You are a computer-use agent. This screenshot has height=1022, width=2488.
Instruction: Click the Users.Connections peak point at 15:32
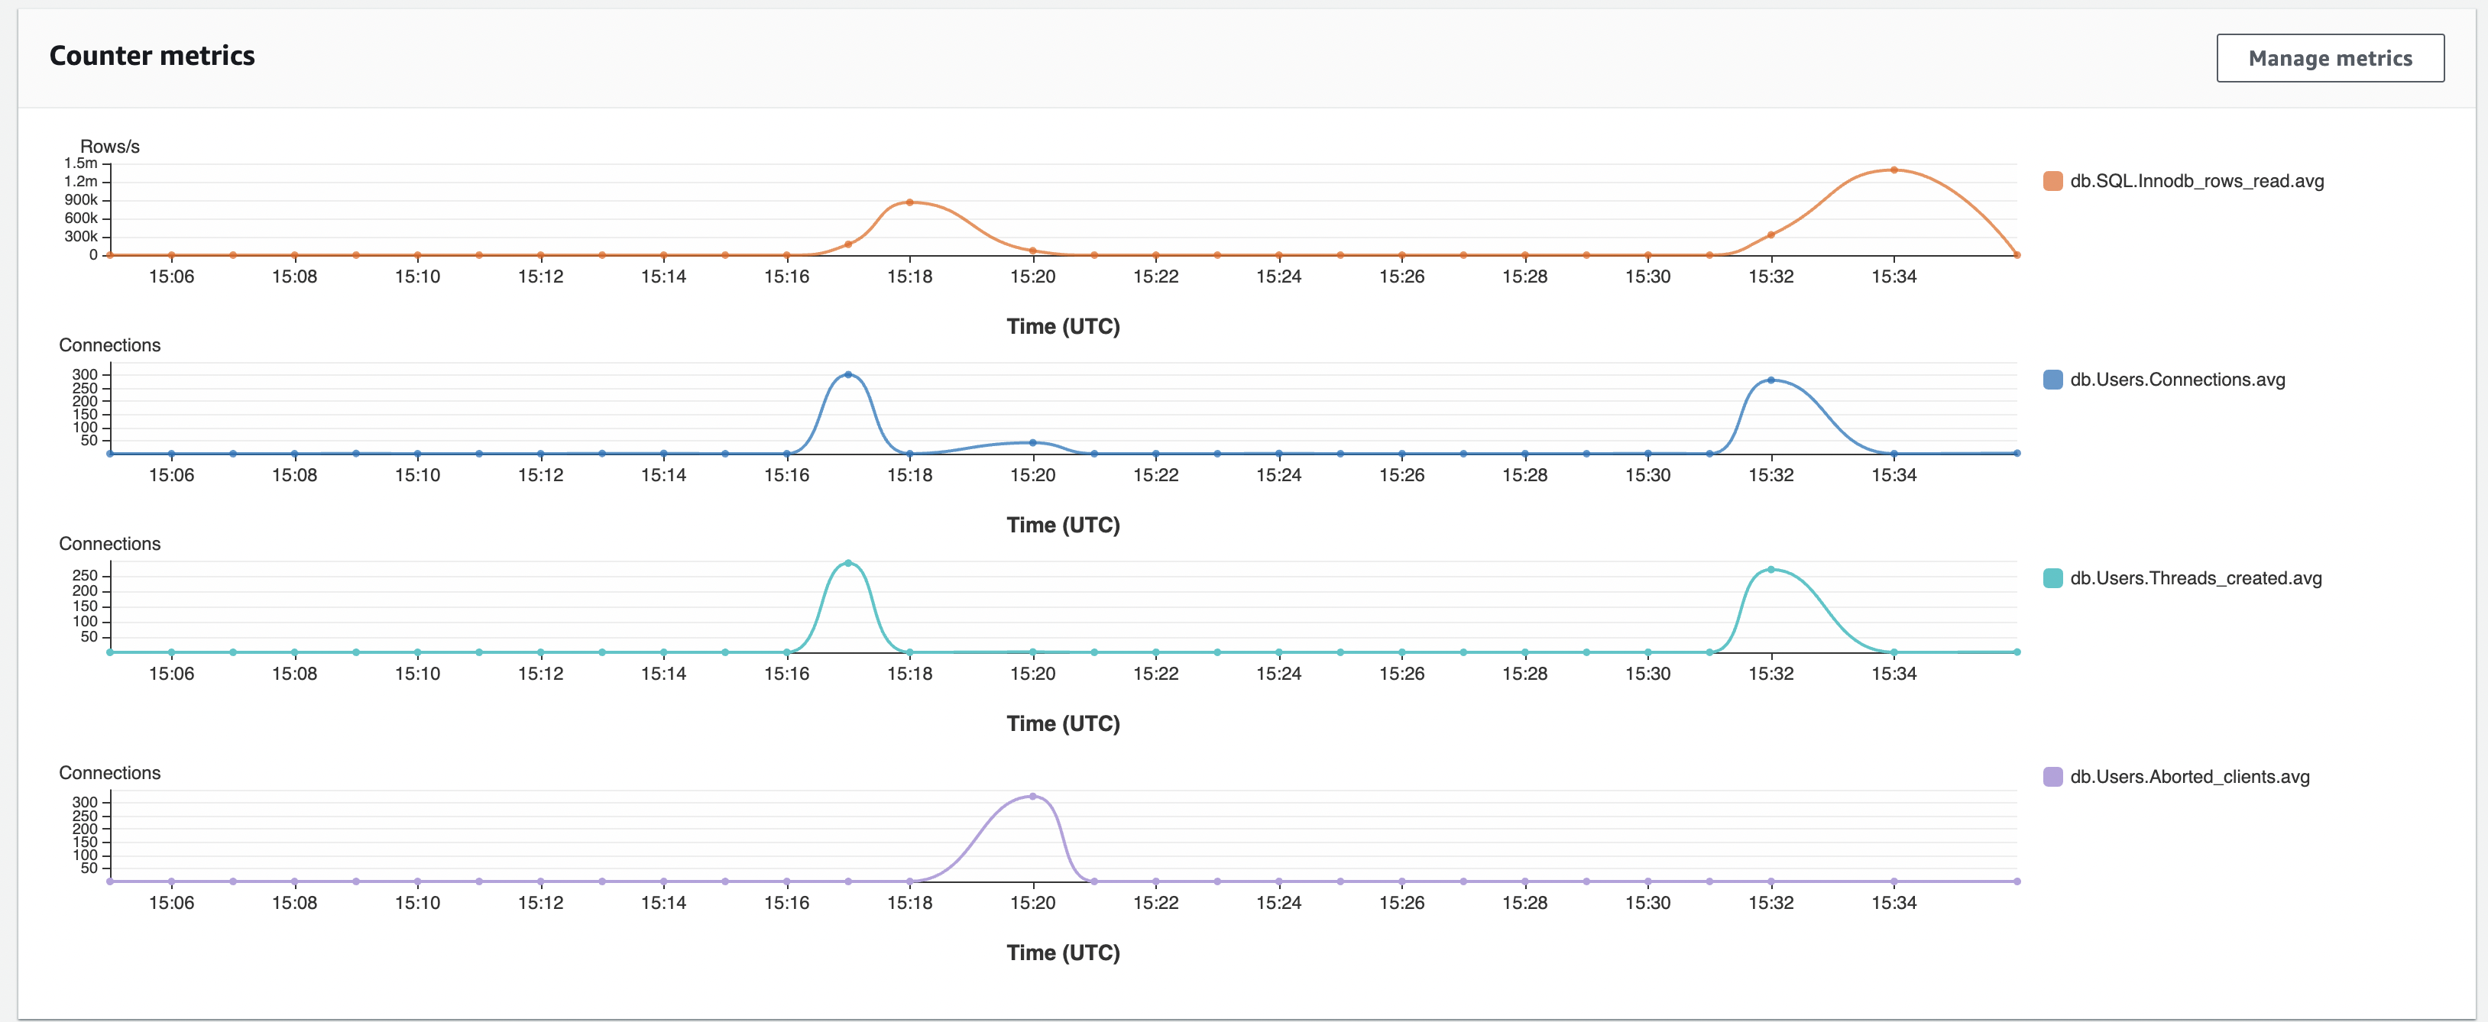pyautogui.click(x=1770, y=380)
